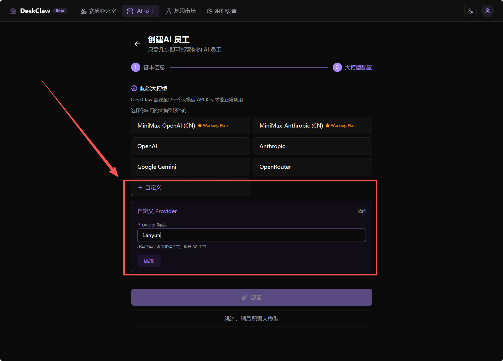Viewport: 503px width, 361px height.
Task: Click the Provider 标识 input field
Action: coord(251,235)
